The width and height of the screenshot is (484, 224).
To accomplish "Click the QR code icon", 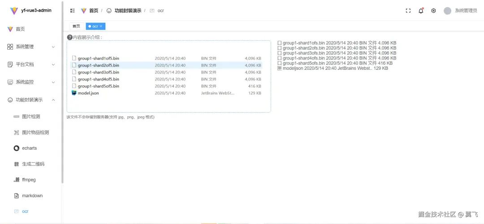I will [17, 164].
